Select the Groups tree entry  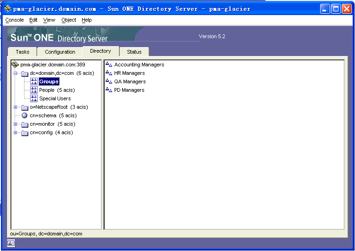pyautogui.click(x=49, y=81)
